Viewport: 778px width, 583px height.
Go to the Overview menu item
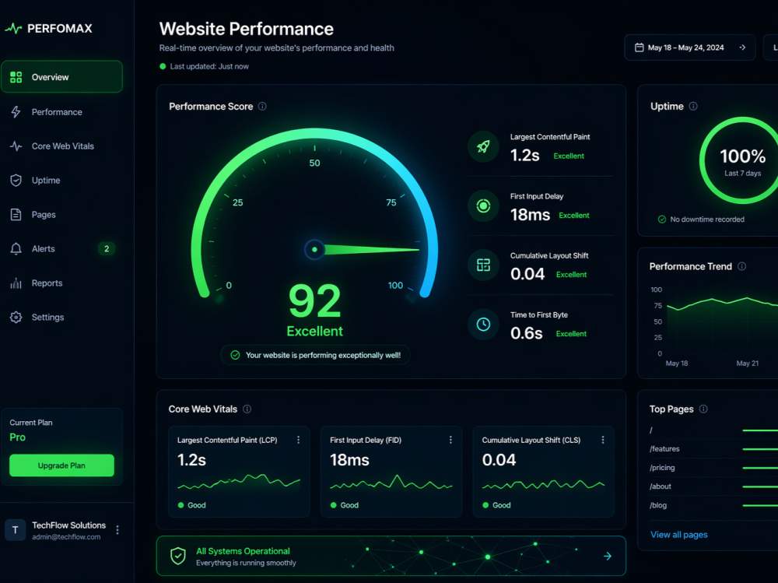click(x=61, y=77)
